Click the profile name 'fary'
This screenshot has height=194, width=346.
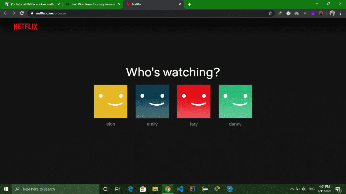(x=194, y=124)
